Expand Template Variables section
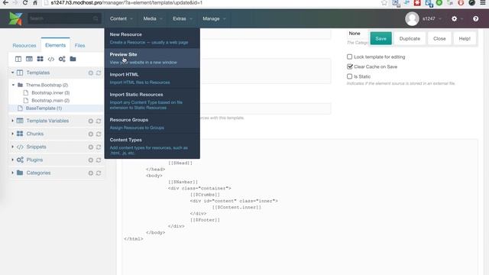Viewport: 489px width, 275px height. pyautogui.click(x=12, y=121)
